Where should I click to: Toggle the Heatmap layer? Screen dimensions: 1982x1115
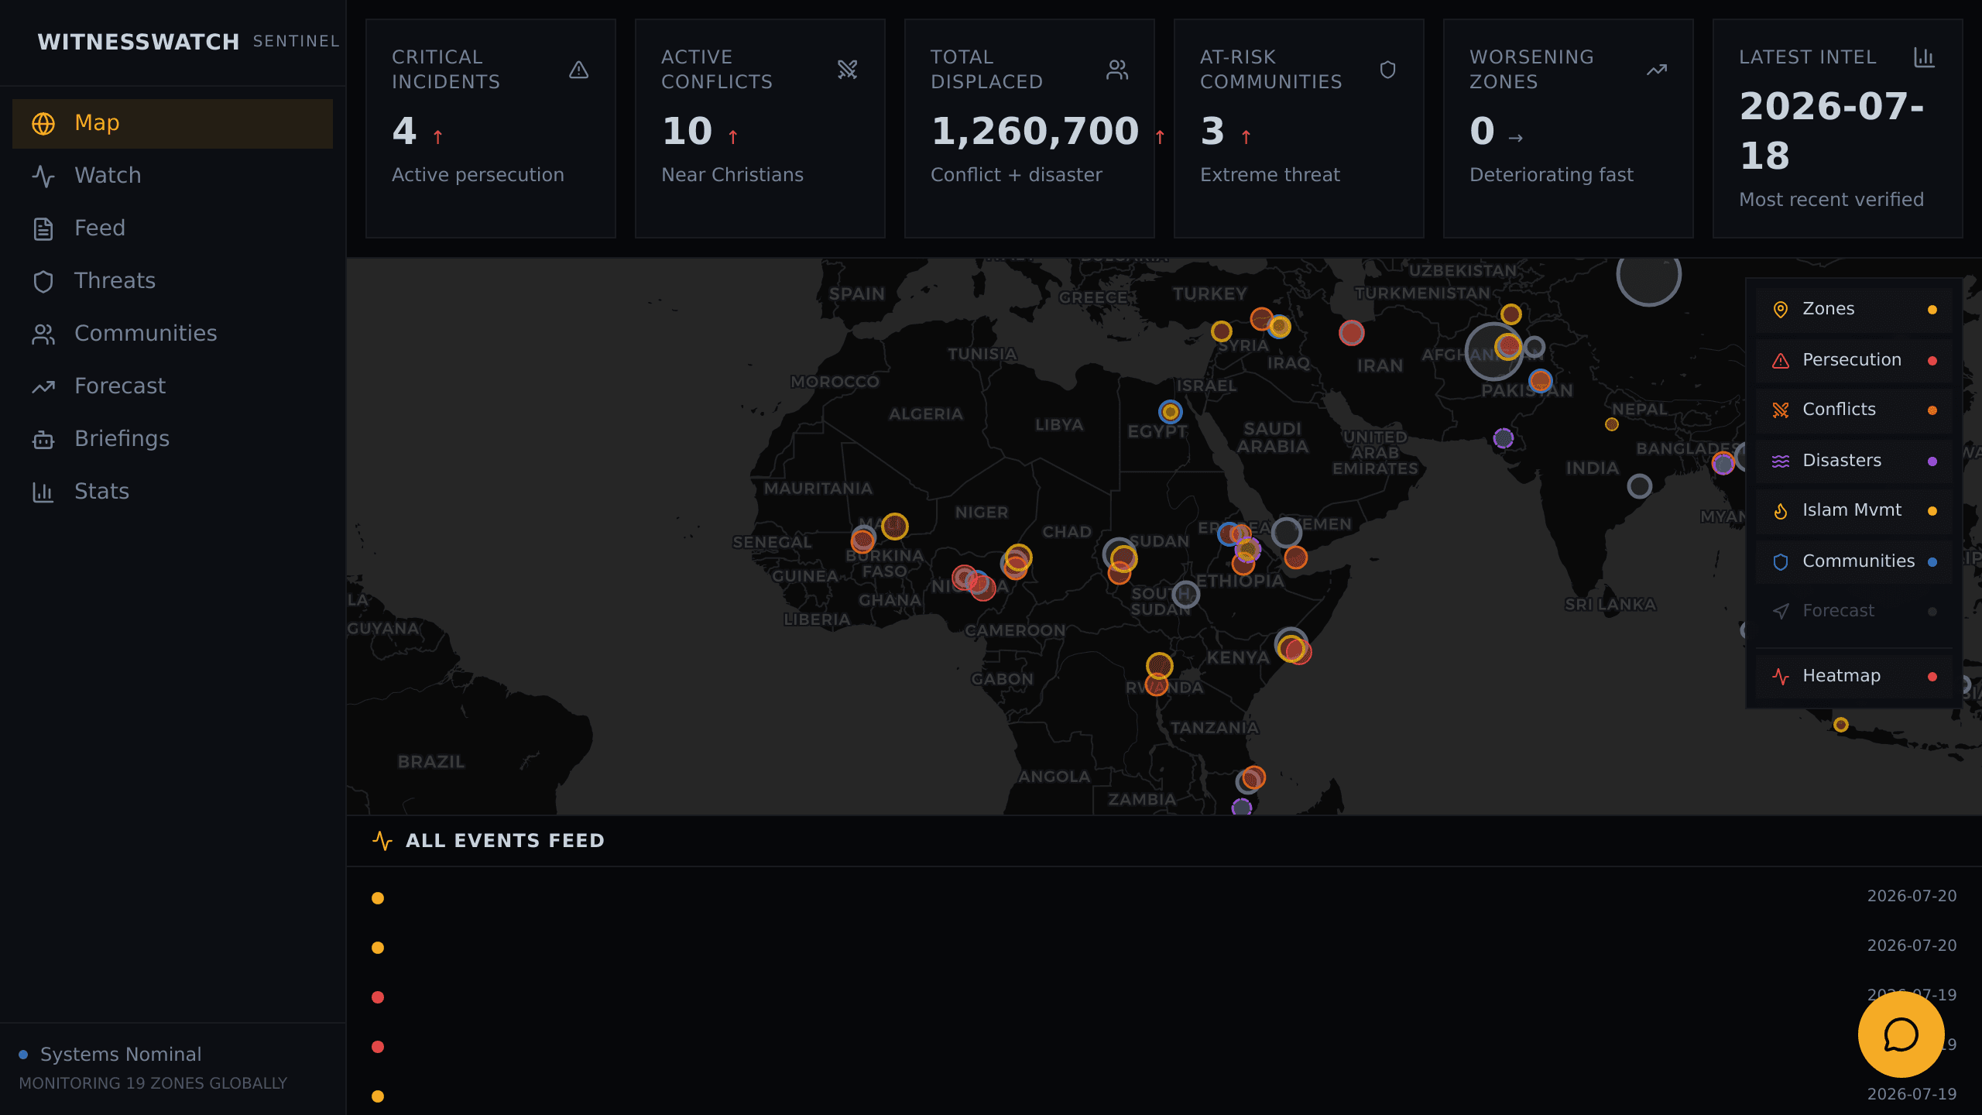point(1854,677)
